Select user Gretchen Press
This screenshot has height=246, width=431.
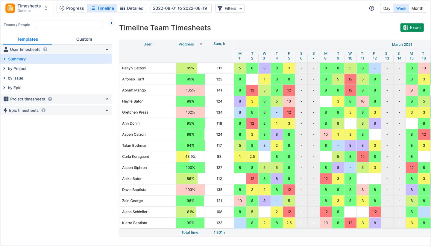coord(135,112)
